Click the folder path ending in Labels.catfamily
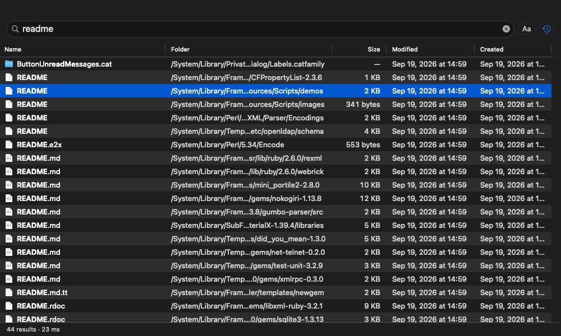The height and width of the screenshot is (336, 561). [247, 64]
